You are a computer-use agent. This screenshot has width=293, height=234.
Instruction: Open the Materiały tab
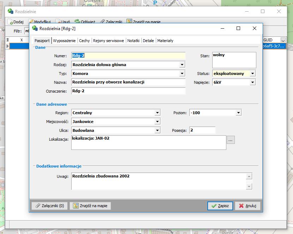[x=165, y=41]
